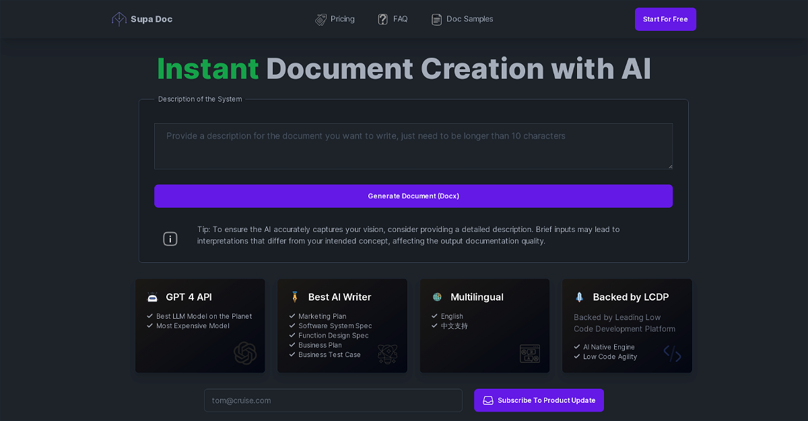Screen dimensions: 808x421
Task: Click the Multilingual globe icon
Action: [437, 297]
